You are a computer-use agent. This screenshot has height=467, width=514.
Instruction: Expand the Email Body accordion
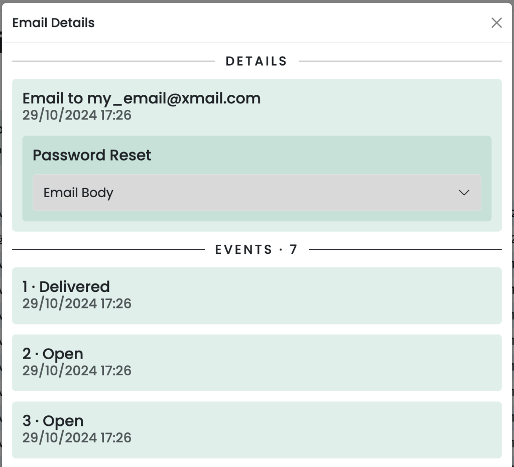(256, 193)
